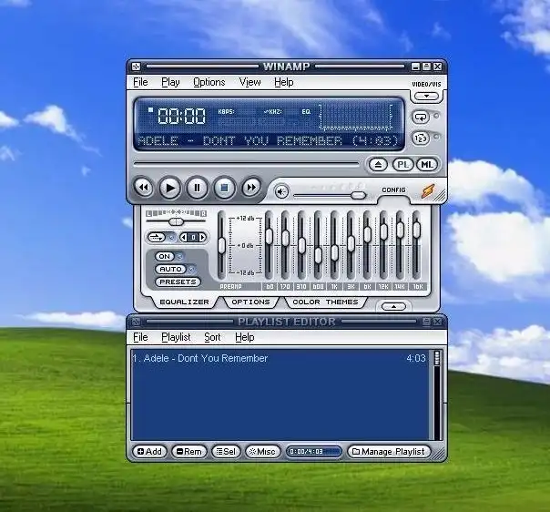Image resolution: width=550 pixels, height=512 pixels.
Task: Click the Add button in playlist
Action: point(149,451)
